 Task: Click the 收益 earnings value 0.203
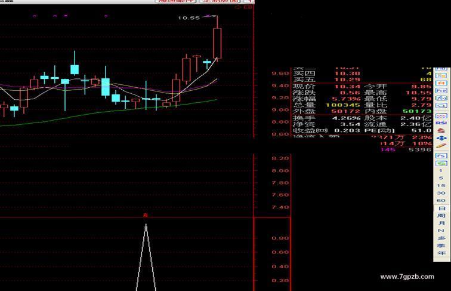click(347, 130)
